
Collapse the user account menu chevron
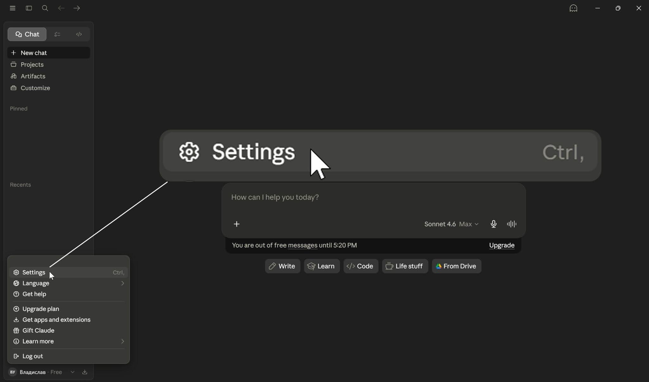click(x=73, y=372)
